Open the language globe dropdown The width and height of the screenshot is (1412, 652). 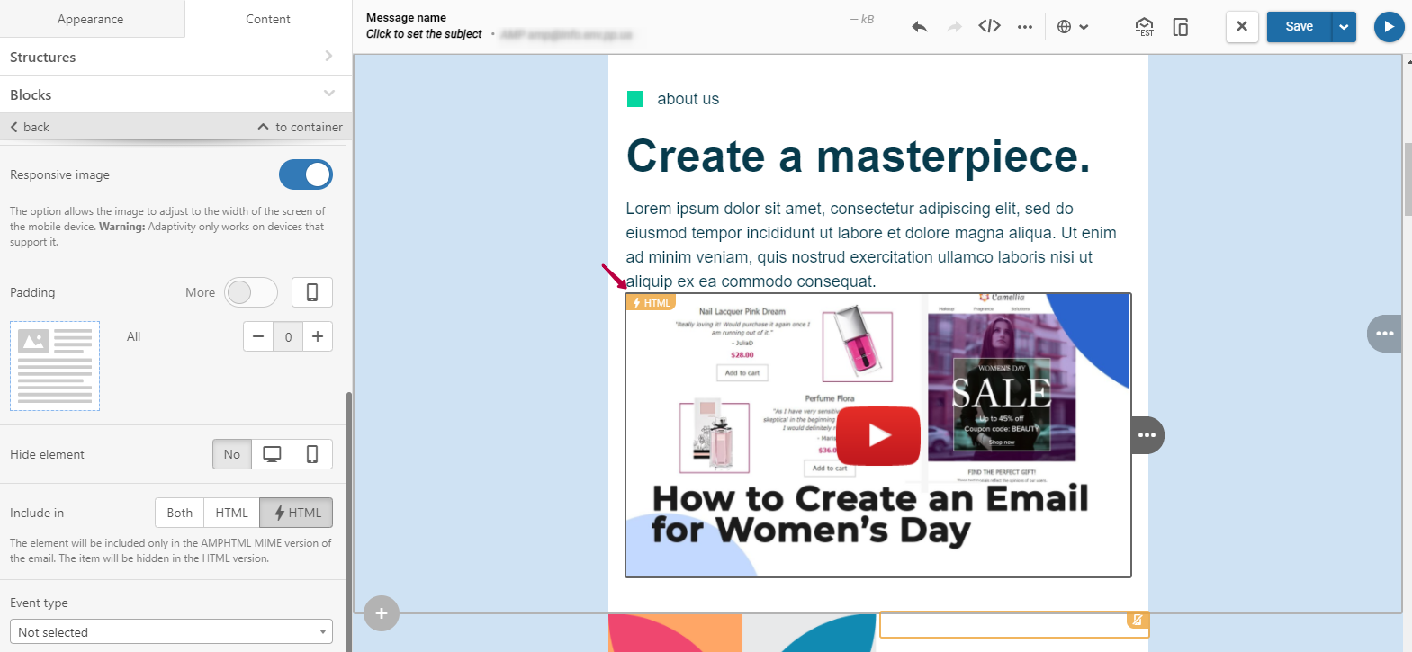1073,27
